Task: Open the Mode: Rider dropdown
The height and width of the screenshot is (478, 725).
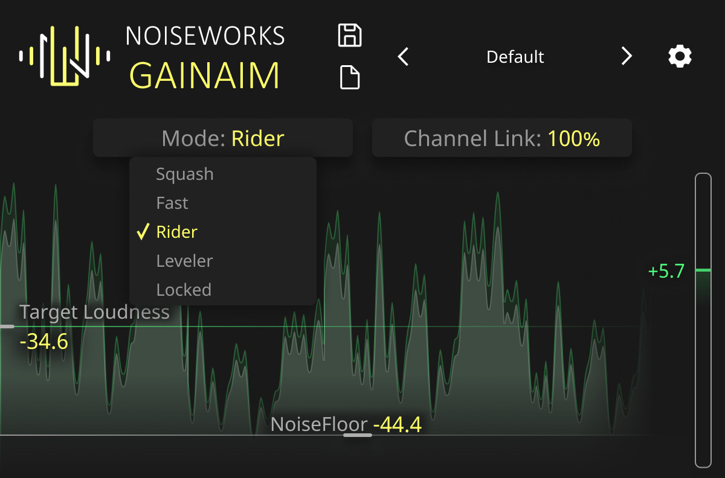Action: click(x=223, y=138)
